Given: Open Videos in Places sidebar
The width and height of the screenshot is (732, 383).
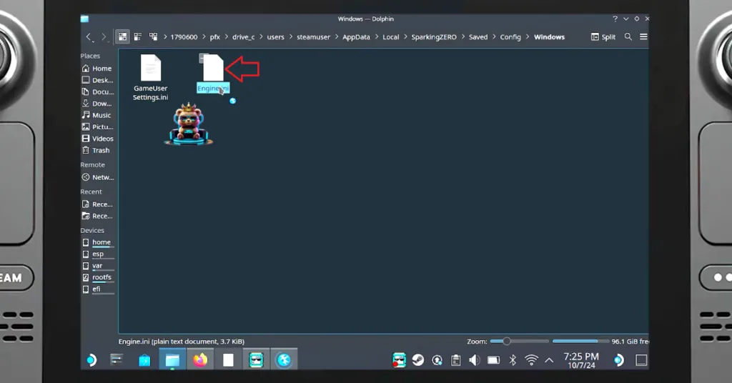Looking at the screenshot, I should tap(97, 138).
